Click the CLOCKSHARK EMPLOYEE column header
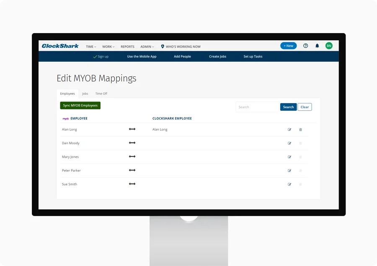 click(x=172, y=118)
